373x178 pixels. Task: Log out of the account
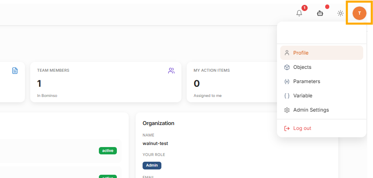[x=302, y=128]
